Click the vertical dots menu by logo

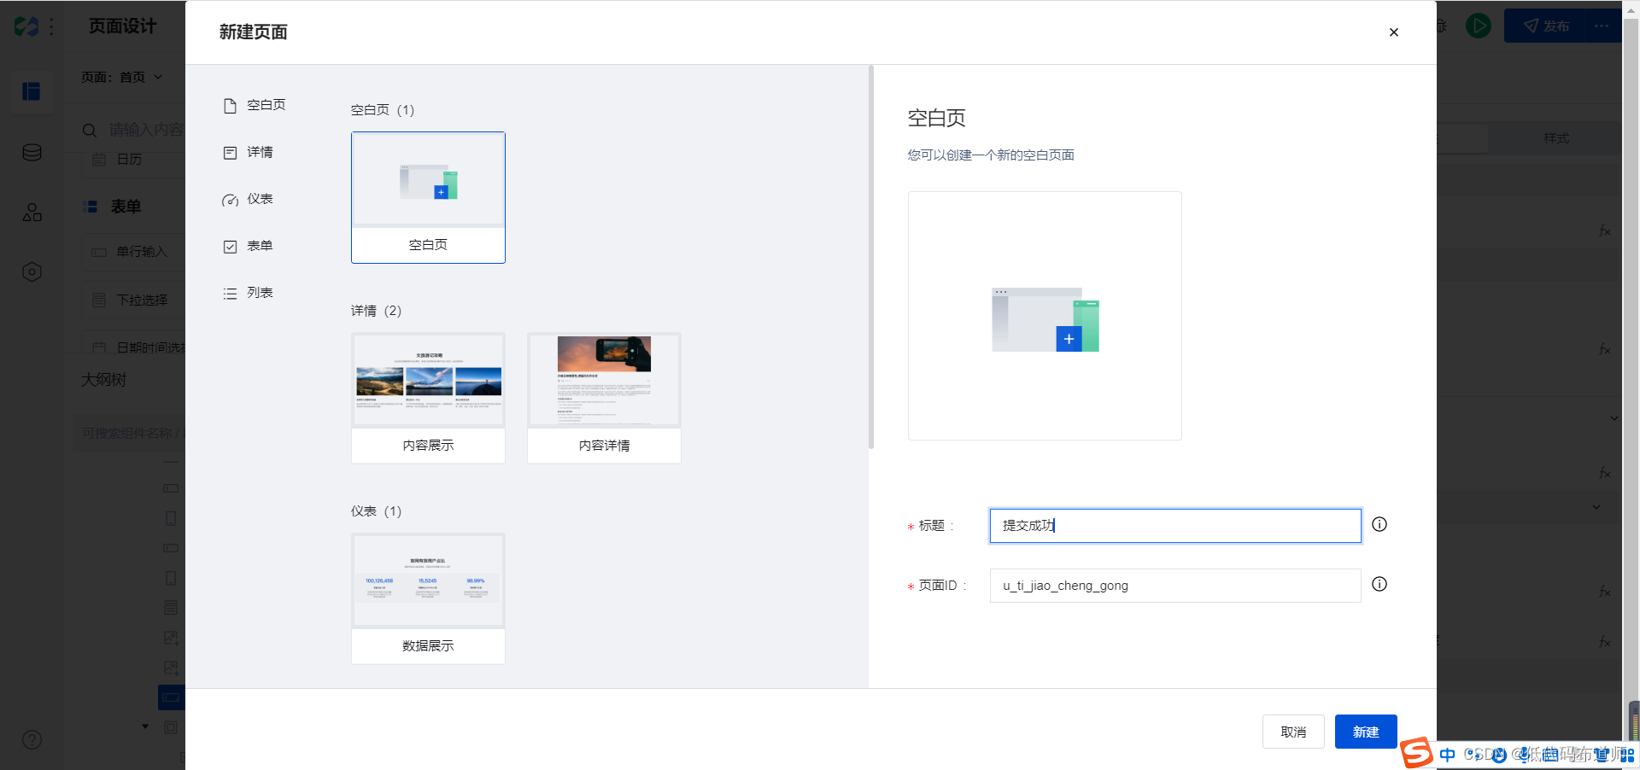click(x=52, y=27)
